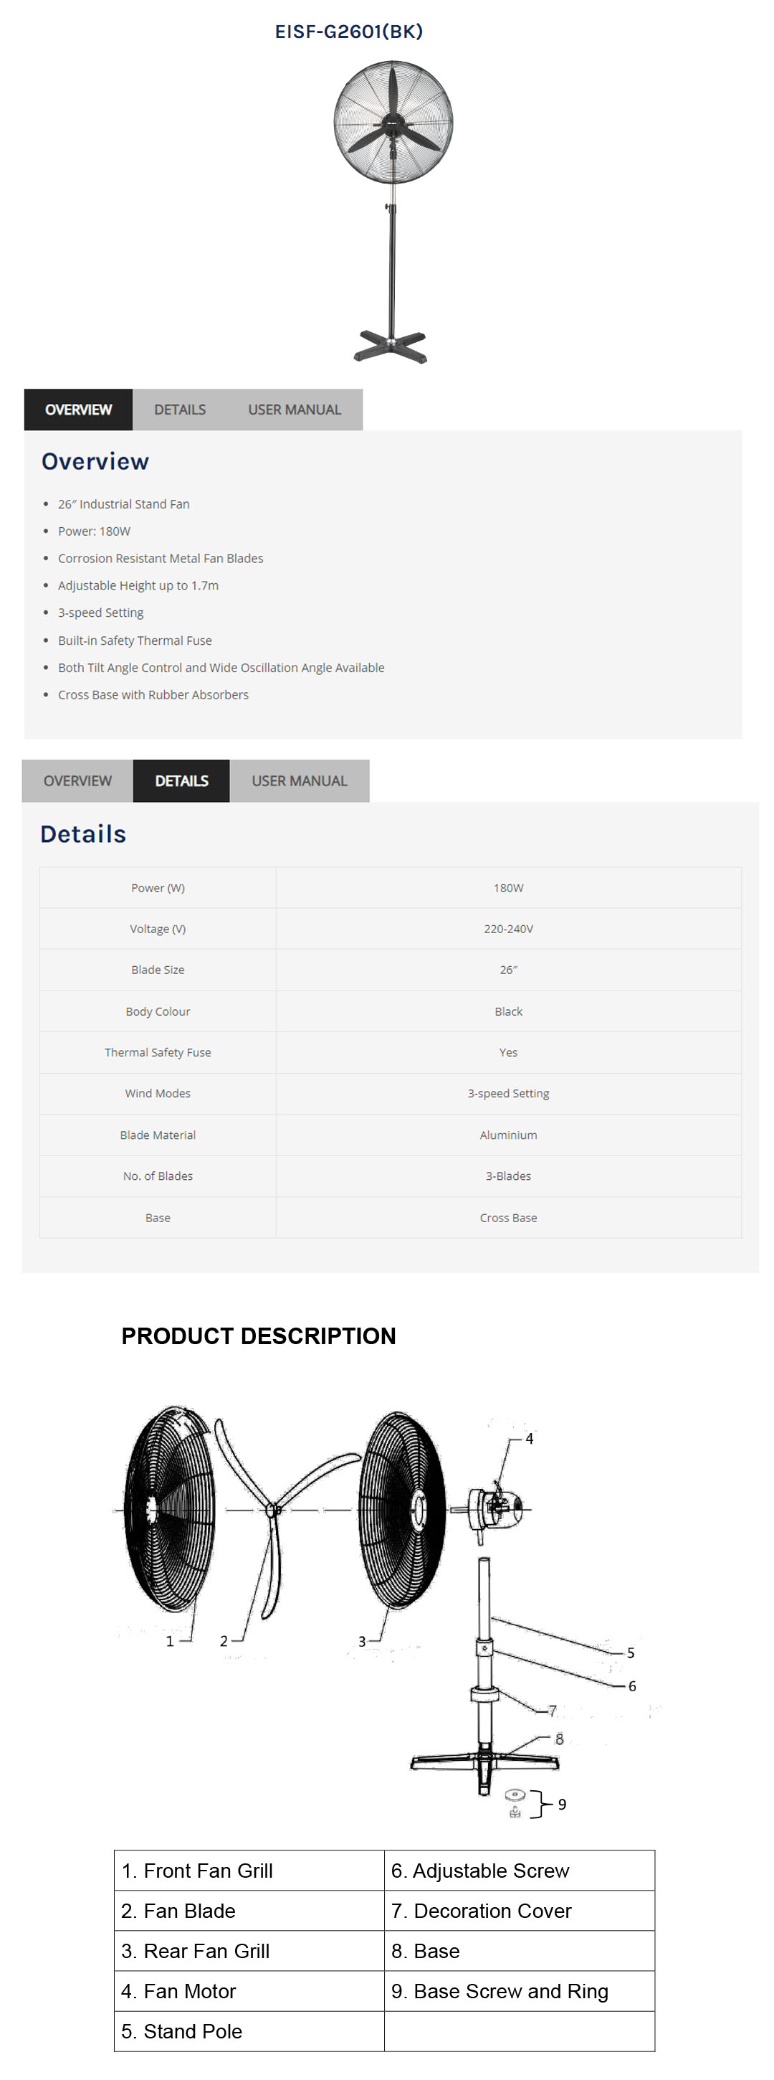This screenshot has height=2080, width=774.
Task: Click the 220-240V voltage value cell
Action: [508, 929]
